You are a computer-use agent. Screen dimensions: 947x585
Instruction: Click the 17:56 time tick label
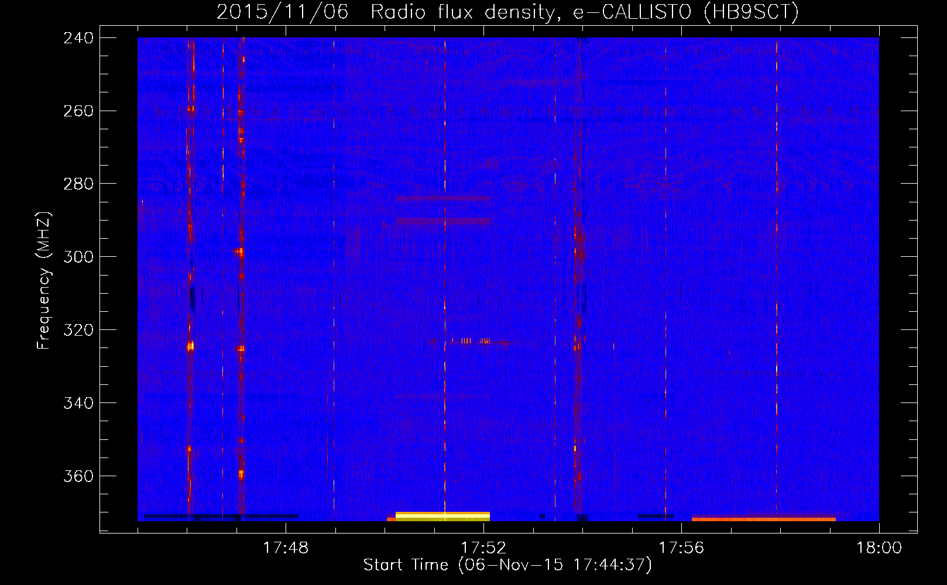click(x=681, y=548)
